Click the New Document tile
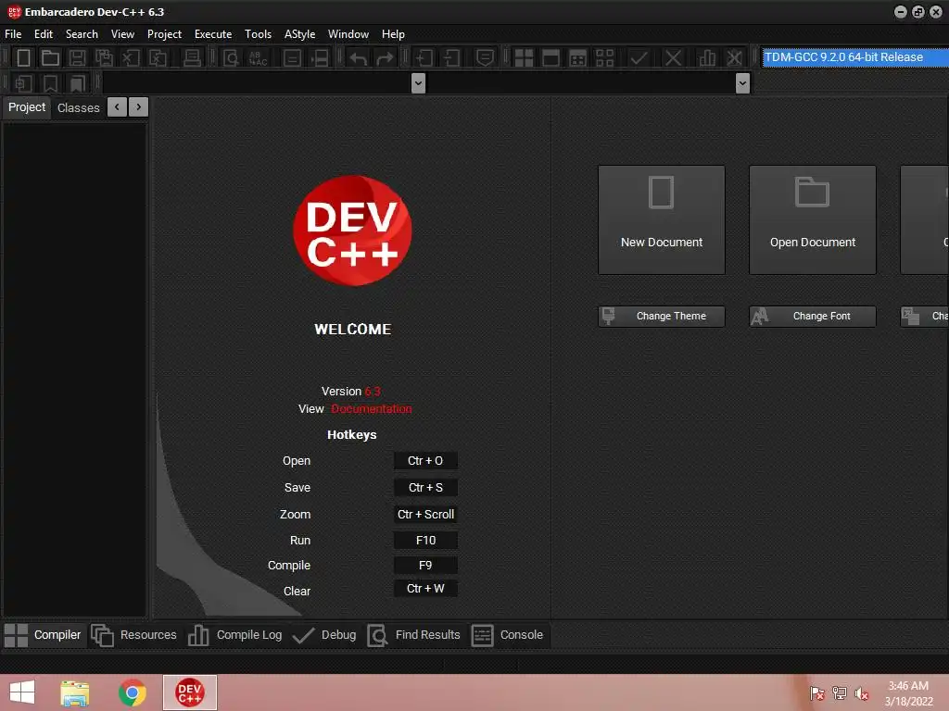This screenshot has width=949, height=711. [x=662, y=219]
